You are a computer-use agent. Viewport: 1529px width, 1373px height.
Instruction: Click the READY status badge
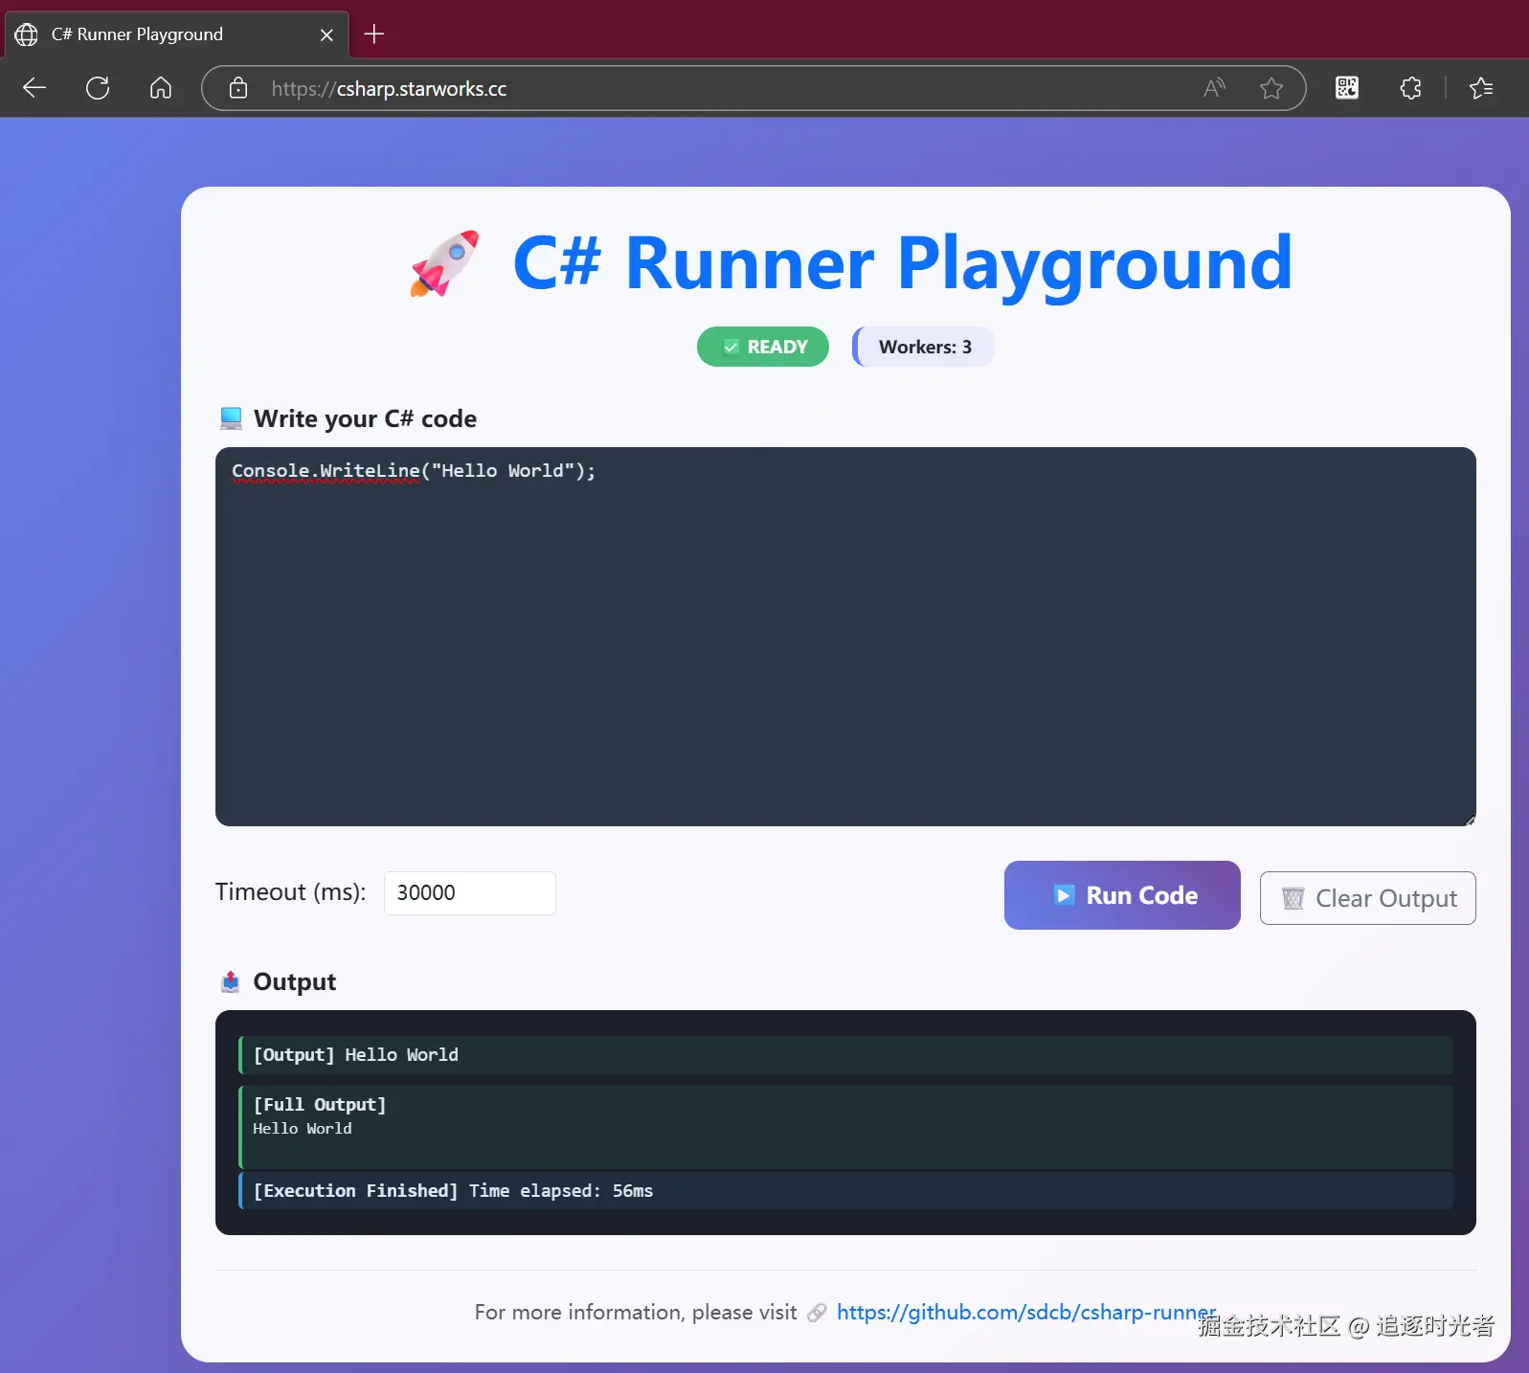763,347
